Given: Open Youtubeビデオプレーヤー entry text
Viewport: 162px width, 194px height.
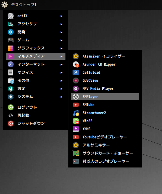Looking at the screenshot, I should coord(105,137).
